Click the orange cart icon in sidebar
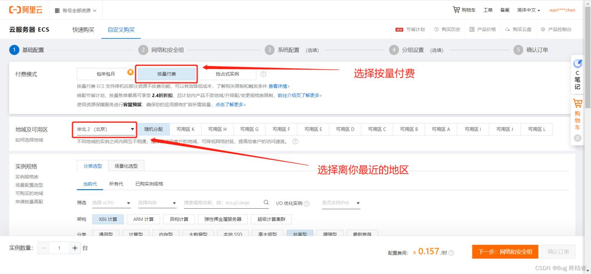The width and height of the screenshot is (591, 274). coord(577,103)
